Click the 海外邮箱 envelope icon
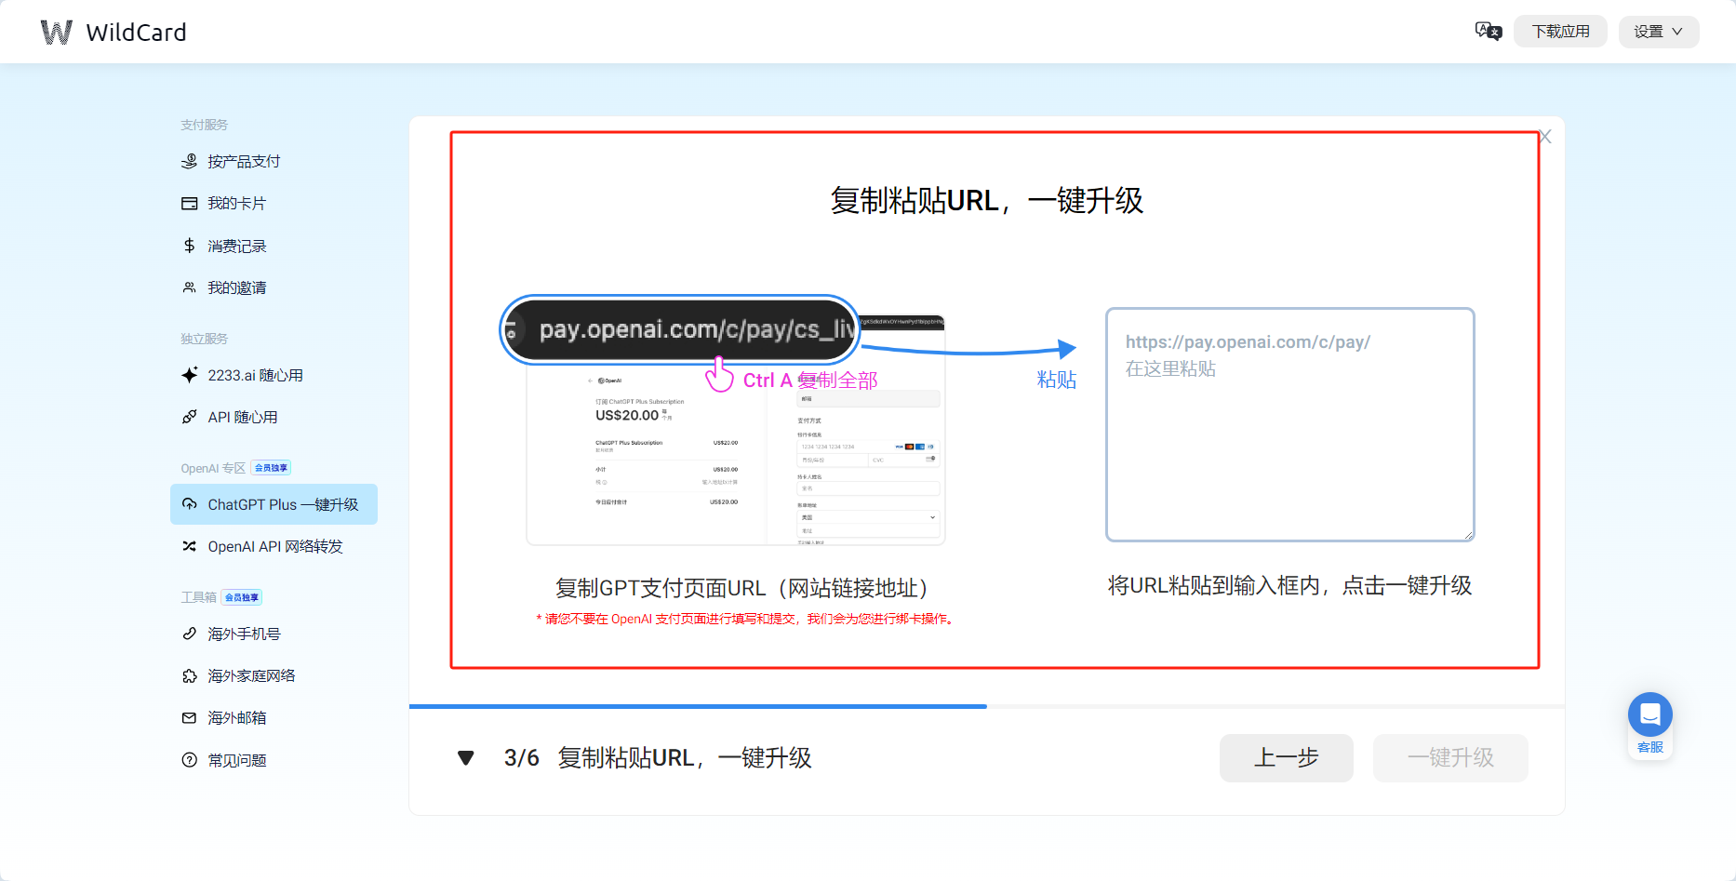1736x881 pixels. click(x=190, y=718)
